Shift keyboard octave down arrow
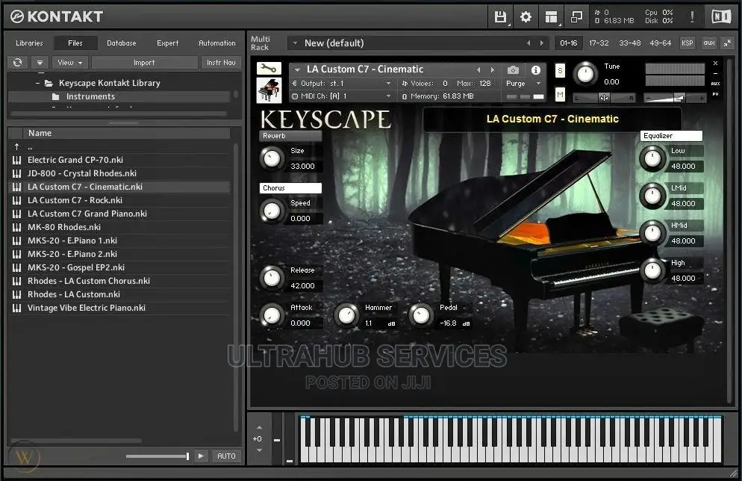The height and width of the screenshot is (481, 742). [x=259, y=450]
